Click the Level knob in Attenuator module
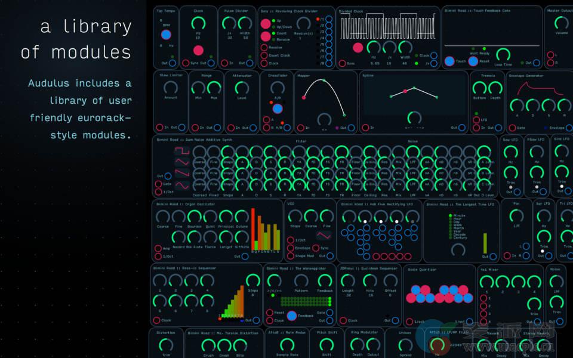The height and width of the screenshot is (358, 573). [x=241, y=88]
